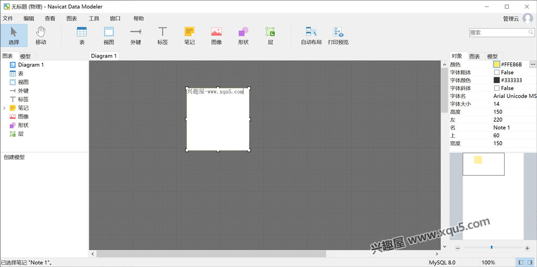Select 标签 node in the left tree
Screen dimensions: 537x267
tap(23, 99)
